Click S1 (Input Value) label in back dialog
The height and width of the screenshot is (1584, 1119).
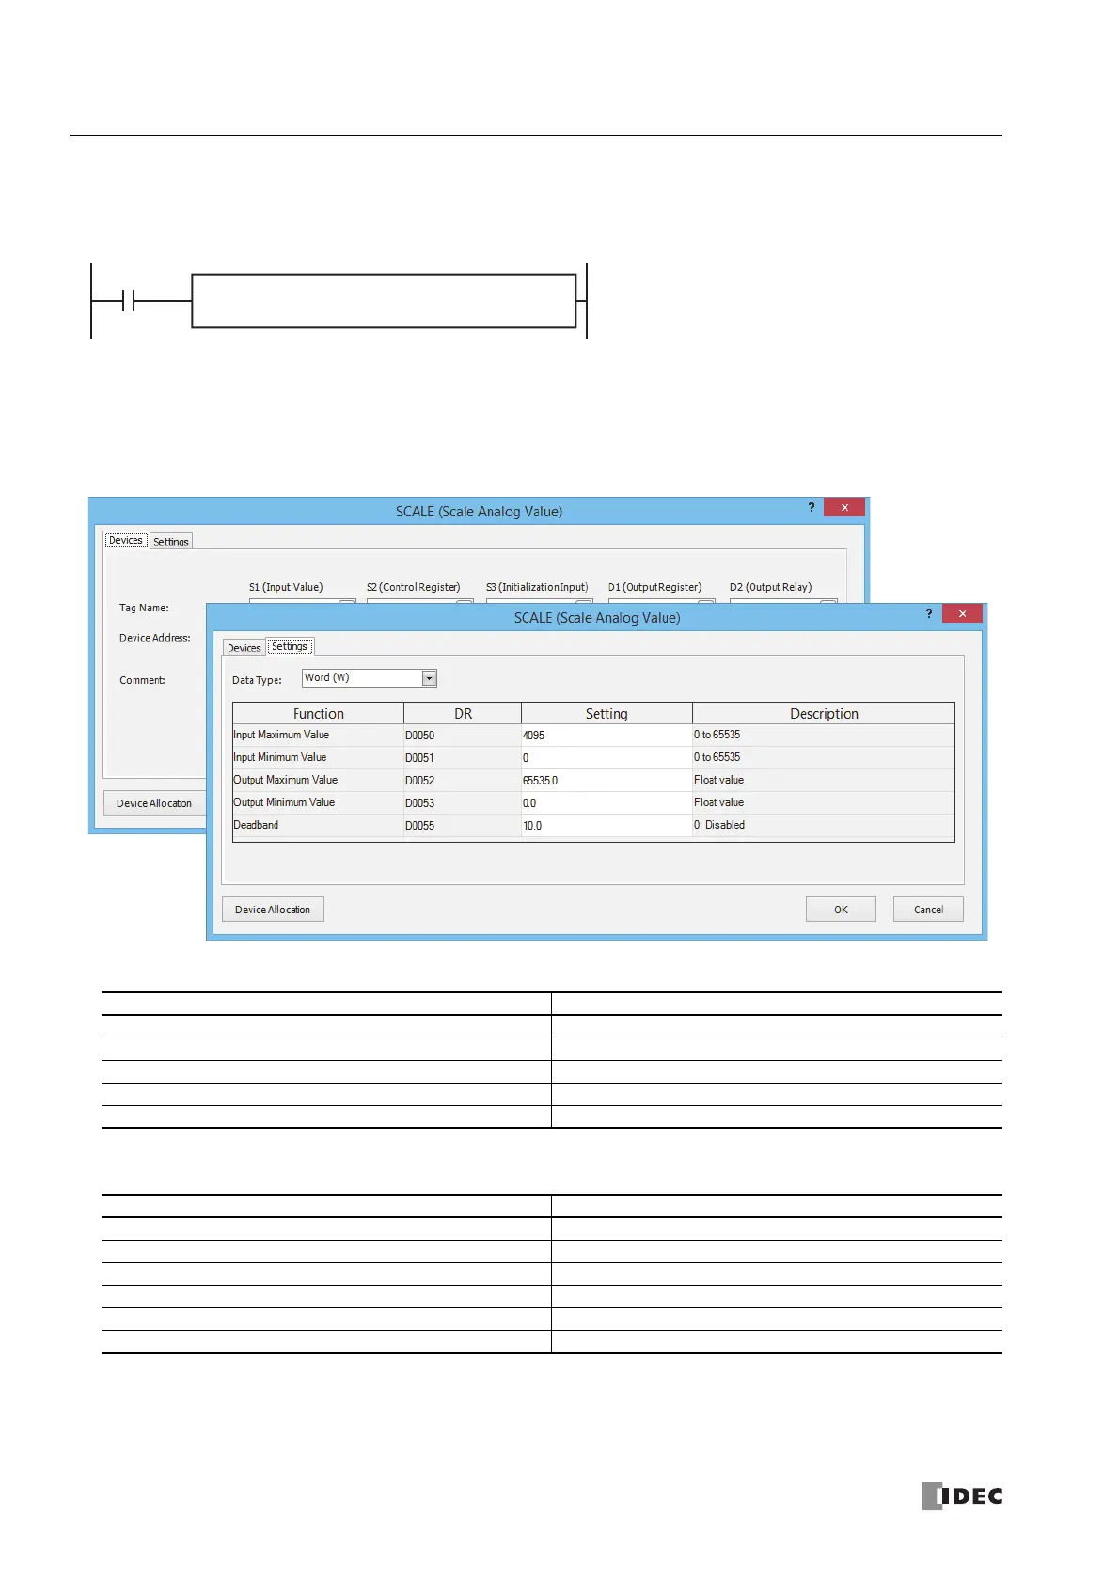[286, 587]
